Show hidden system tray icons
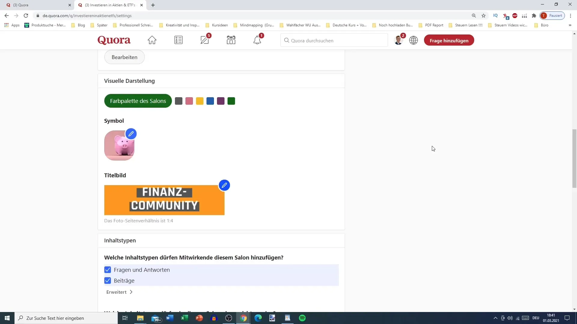Screen dimensions: 577x324 (x=496, y=318)
